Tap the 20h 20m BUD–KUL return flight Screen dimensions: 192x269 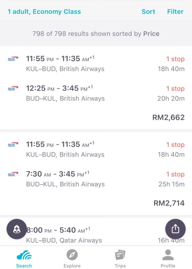96,93
